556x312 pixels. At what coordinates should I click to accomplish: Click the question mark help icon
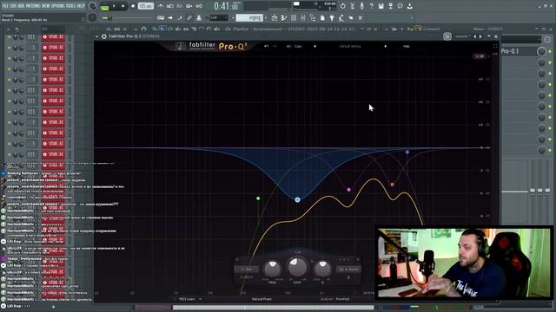(x=371, y=6)
